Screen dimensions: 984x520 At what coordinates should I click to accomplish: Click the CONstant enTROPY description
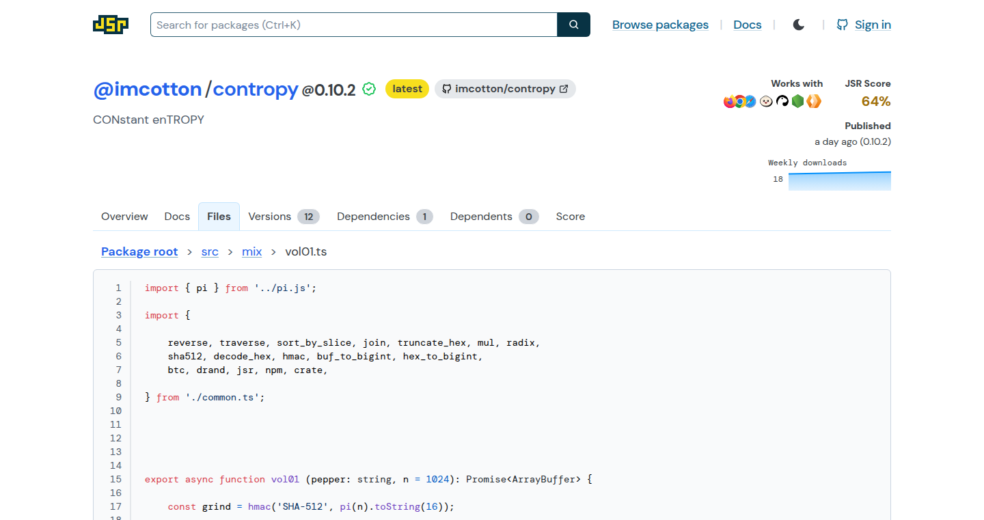(148, 120)
